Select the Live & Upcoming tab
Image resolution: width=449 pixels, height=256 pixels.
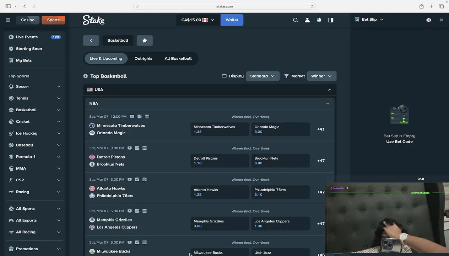pyautogui.click(x=106, y=58)
